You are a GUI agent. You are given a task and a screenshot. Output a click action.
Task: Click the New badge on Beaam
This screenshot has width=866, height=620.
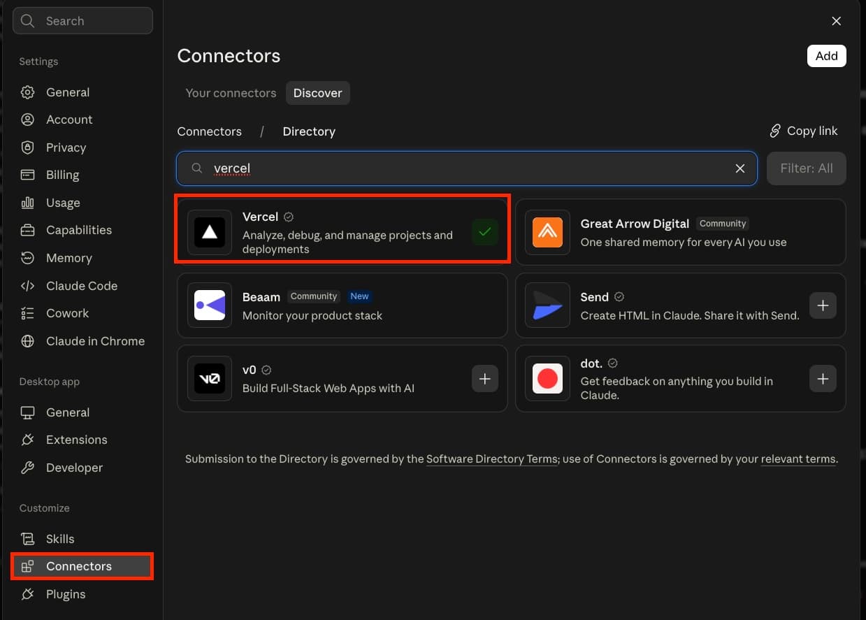[x=359, y=296]
